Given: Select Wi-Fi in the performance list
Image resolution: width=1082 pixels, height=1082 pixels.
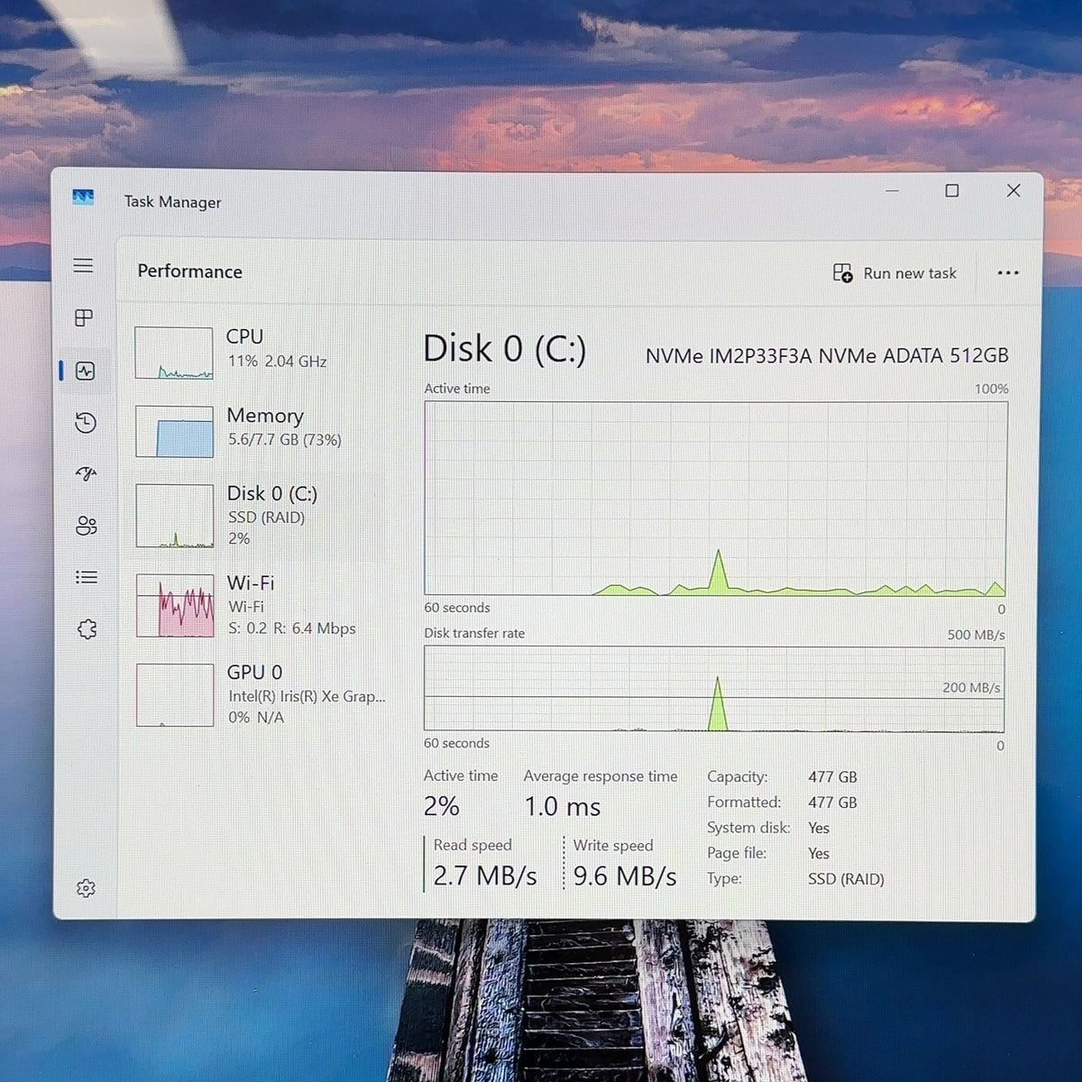Looking at the screenshot, I should 261,605.
